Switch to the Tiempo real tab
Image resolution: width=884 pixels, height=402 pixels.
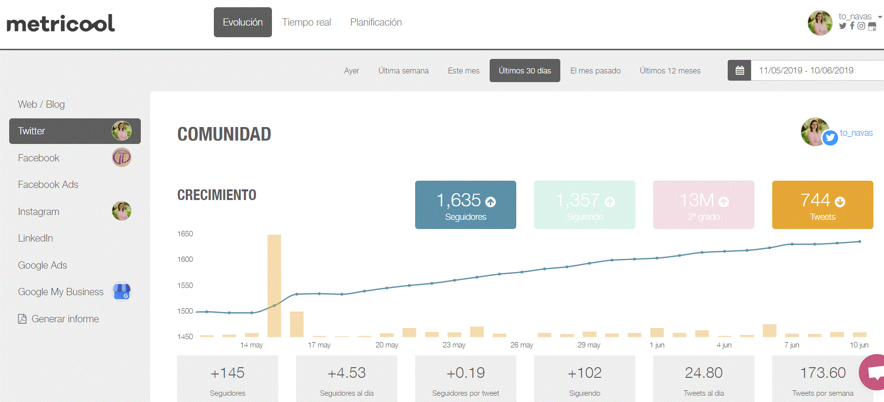pyautogui.click(x=306, y=22)
